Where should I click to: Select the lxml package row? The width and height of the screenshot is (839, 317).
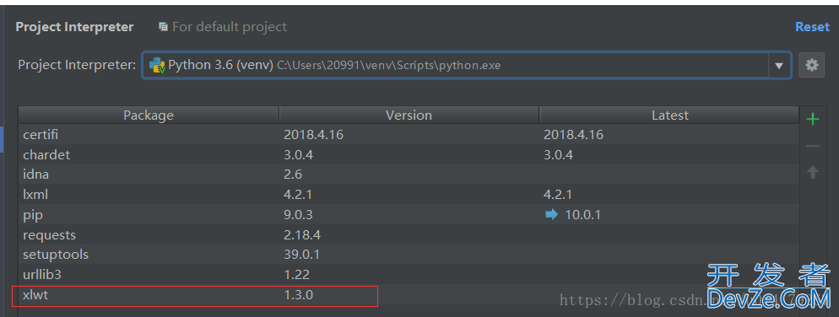(409, 195)
